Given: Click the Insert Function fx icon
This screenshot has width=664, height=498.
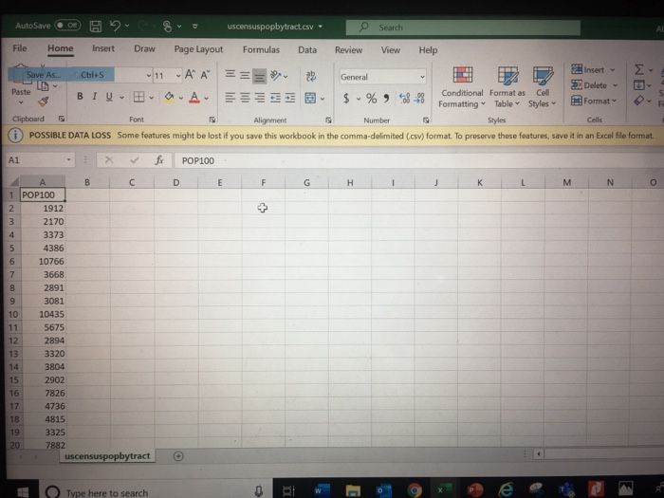Looking at the screenshot, I should [159, 160].
